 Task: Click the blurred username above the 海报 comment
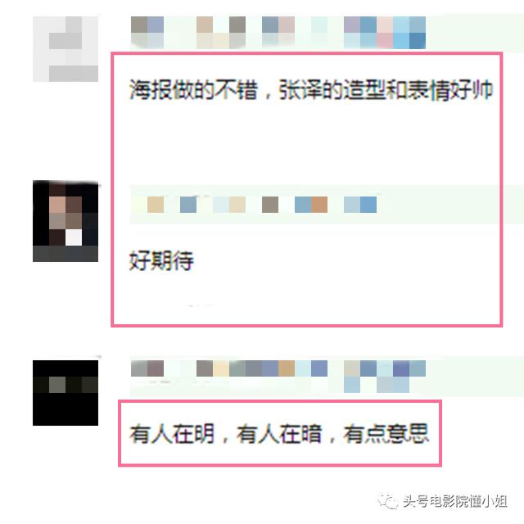(278, 33)
